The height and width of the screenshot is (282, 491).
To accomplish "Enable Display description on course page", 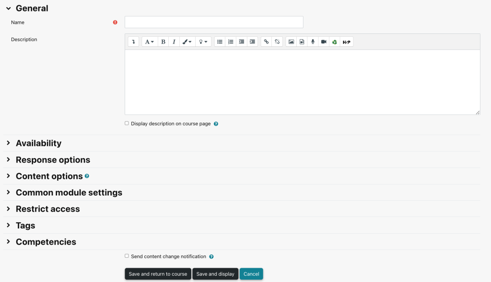I will tap(127, 123).
